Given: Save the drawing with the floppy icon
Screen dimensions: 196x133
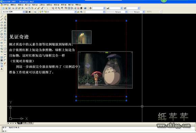Looking at the screenshot, I should click(9, 8).
